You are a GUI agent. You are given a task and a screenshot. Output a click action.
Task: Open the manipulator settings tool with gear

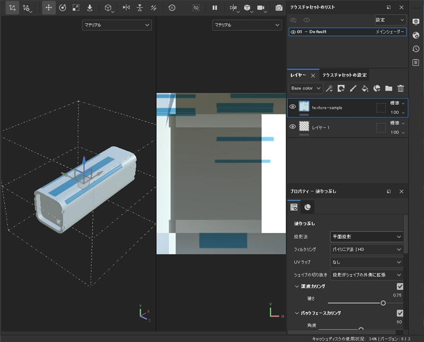[26, 8]
